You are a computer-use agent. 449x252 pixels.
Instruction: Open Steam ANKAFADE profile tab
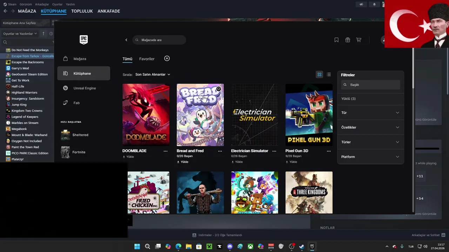tap(109, 11)
